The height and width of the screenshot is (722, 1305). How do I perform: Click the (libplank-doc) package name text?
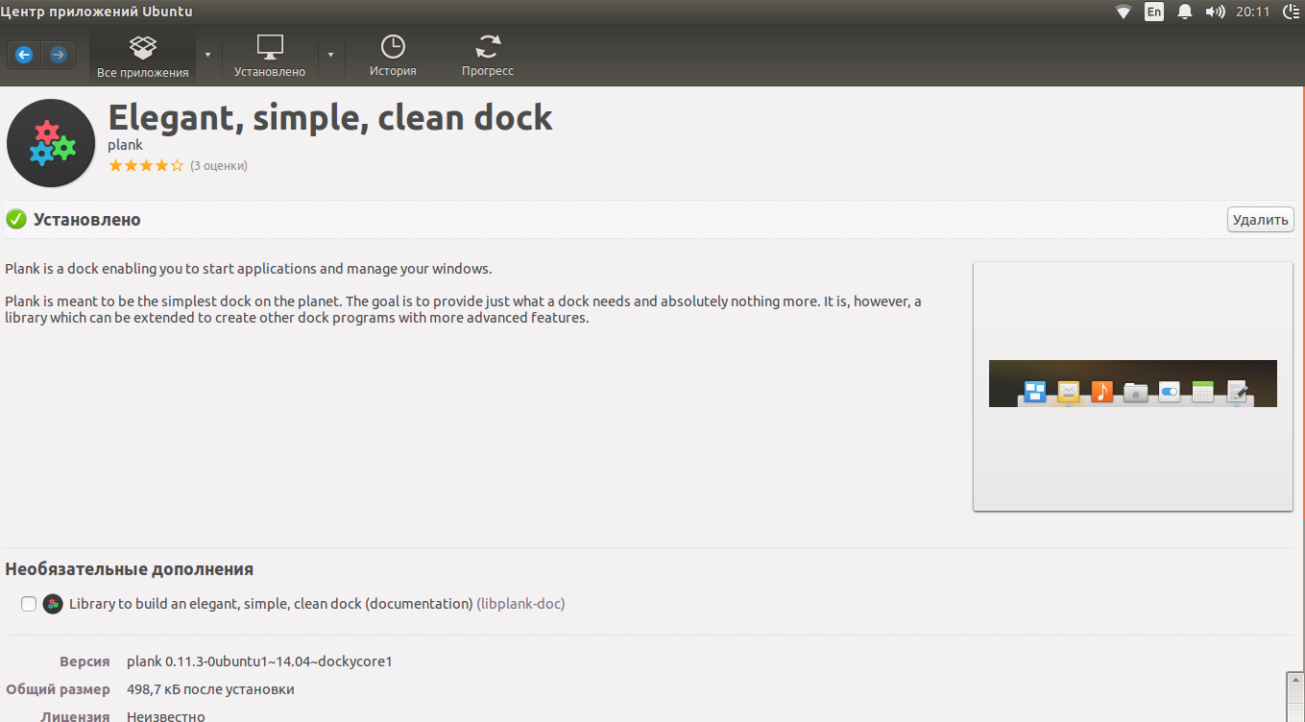pos(521,604)
